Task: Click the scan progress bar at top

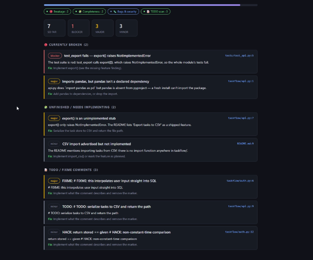Action: (x=151, y=5)
